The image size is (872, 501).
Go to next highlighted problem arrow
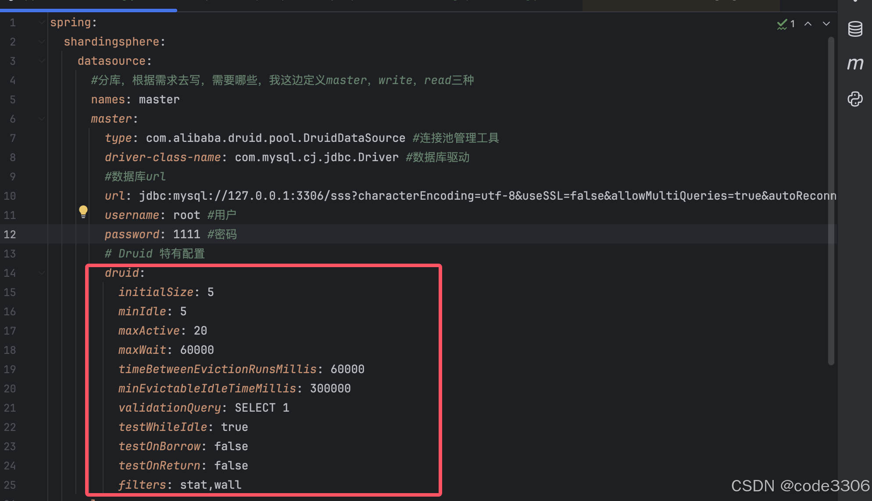pos(826,24)
